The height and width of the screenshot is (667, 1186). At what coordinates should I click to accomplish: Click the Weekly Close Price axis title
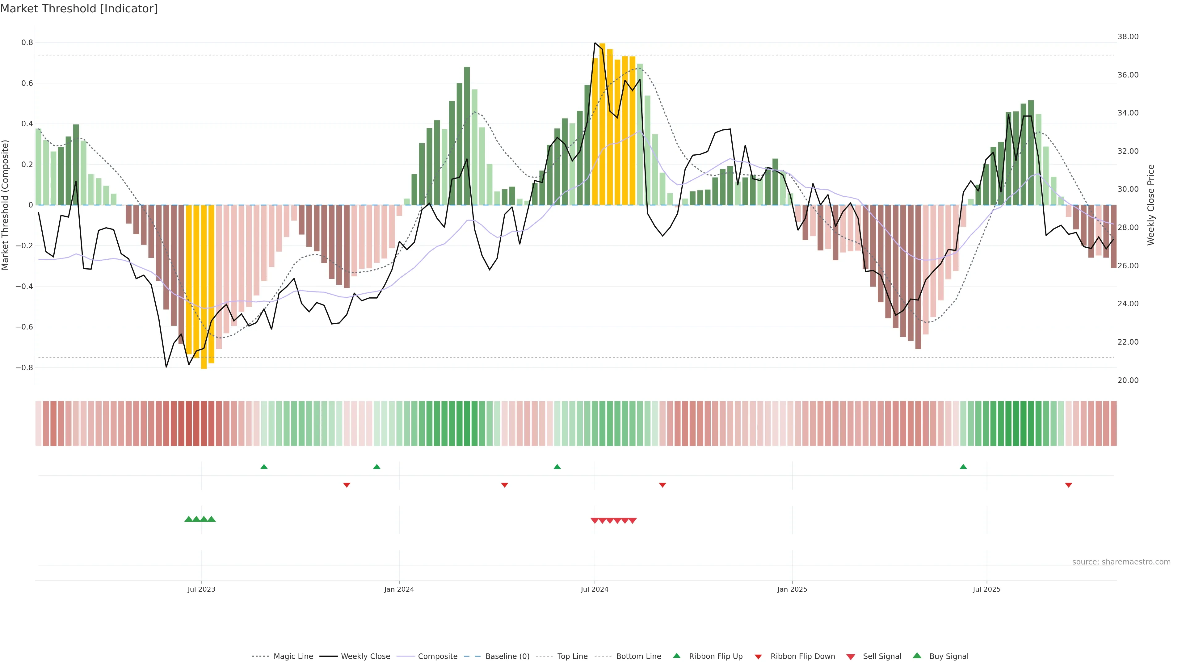(1151, 205)
